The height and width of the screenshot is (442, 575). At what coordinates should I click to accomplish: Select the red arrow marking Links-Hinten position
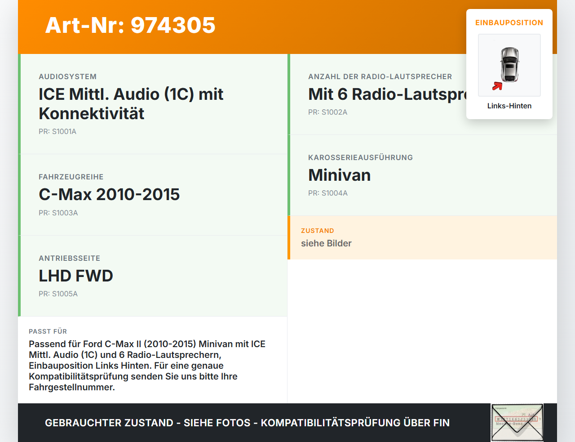[x=497, y=86]
